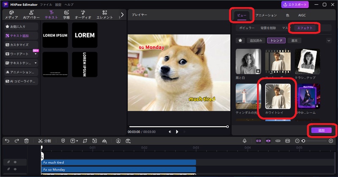The image size is (338, 177).
Task: Open the エフェクト sub-tab
Action: click(x=305, y=28)
